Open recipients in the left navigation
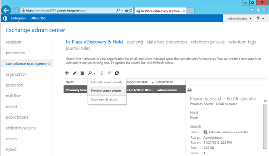This screenshot has width=269, height=156. pos(14,42)
